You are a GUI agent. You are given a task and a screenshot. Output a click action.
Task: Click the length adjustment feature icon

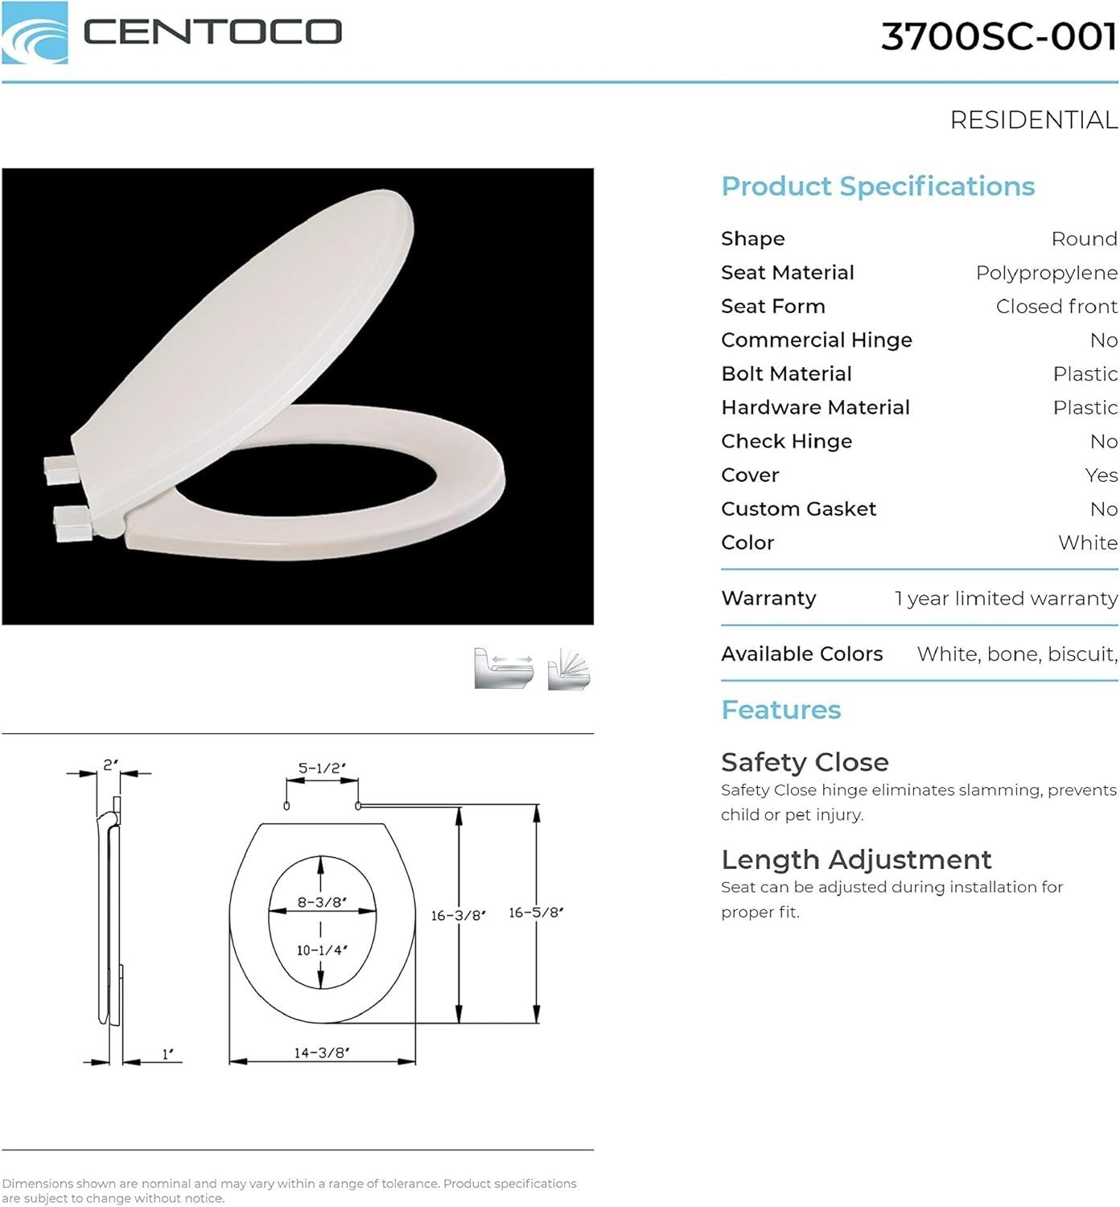pos(503,668)
